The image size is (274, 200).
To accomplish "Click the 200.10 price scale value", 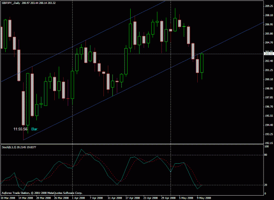I will click(x=269, y=79).
